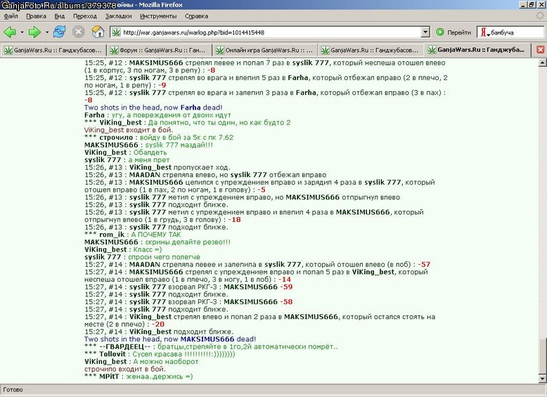The width and height of the screenshot is (547, 397).
Task: Switch to the Форум :: GanjaWars.Ru tab
Action: (159, 50)
